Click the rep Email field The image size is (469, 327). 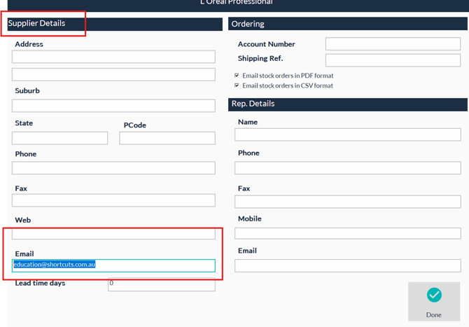pos(347,265)
